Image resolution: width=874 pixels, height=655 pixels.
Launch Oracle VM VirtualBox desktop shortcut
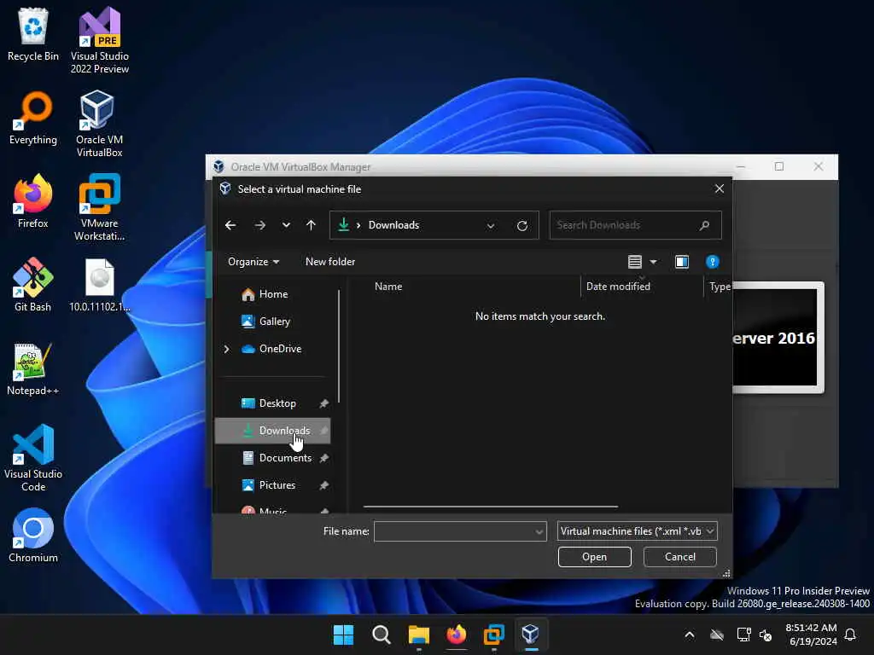[x=99, y=125]
